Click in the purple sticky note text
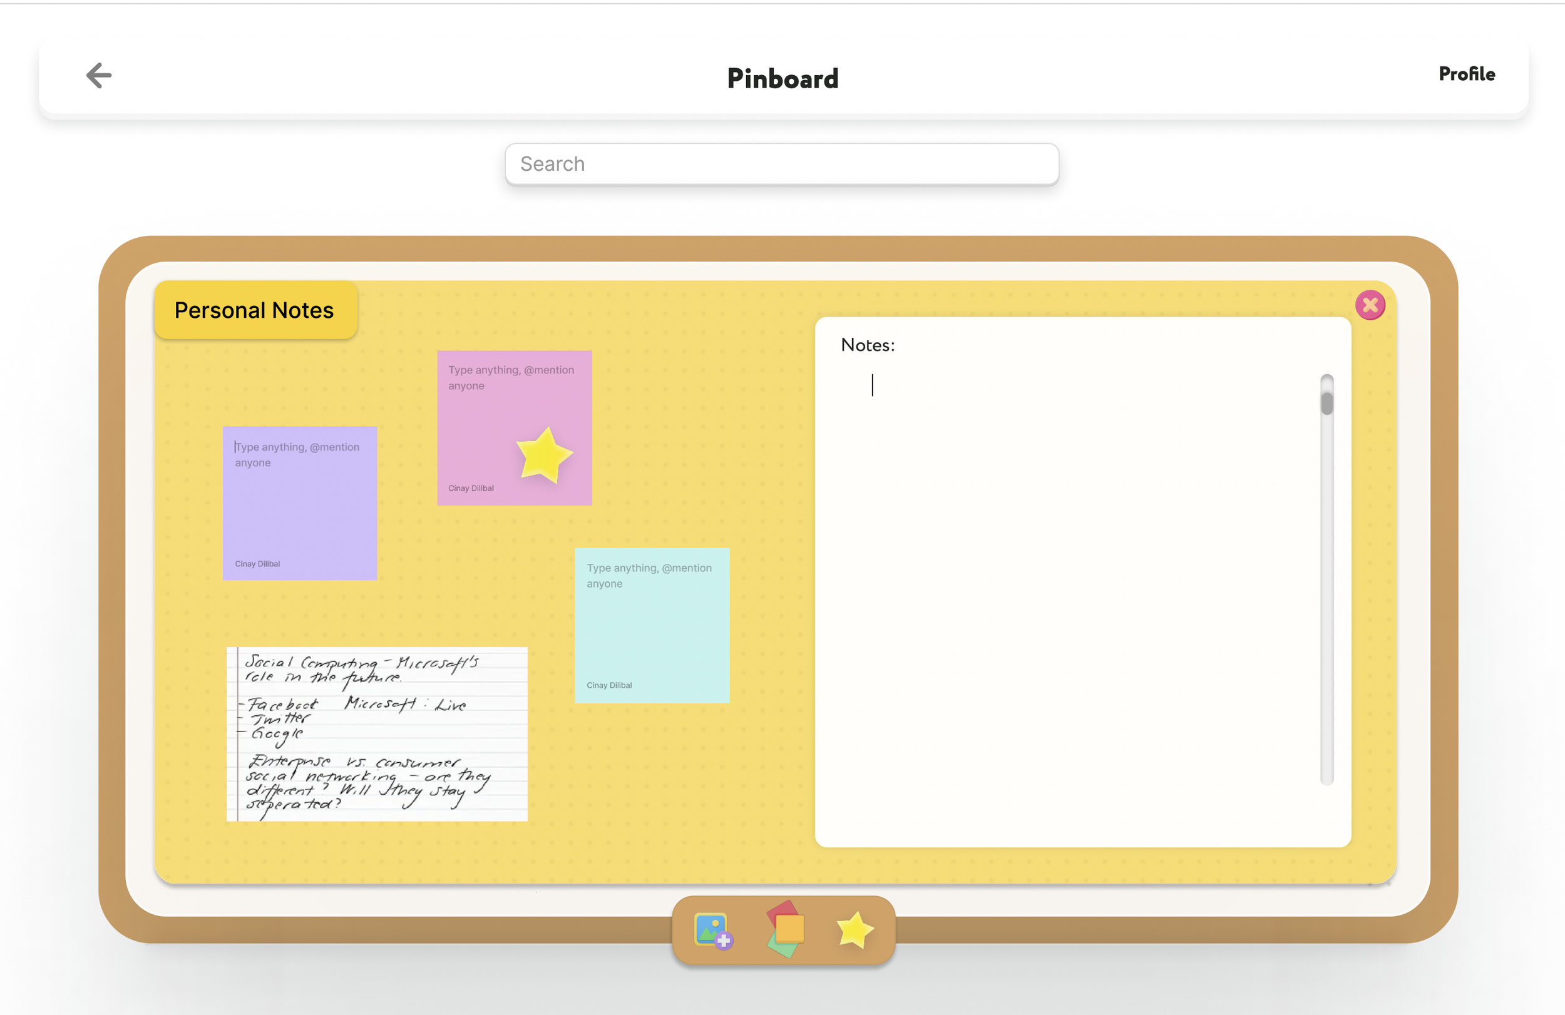The image size is (1565, 1015). tap(297, 455)
